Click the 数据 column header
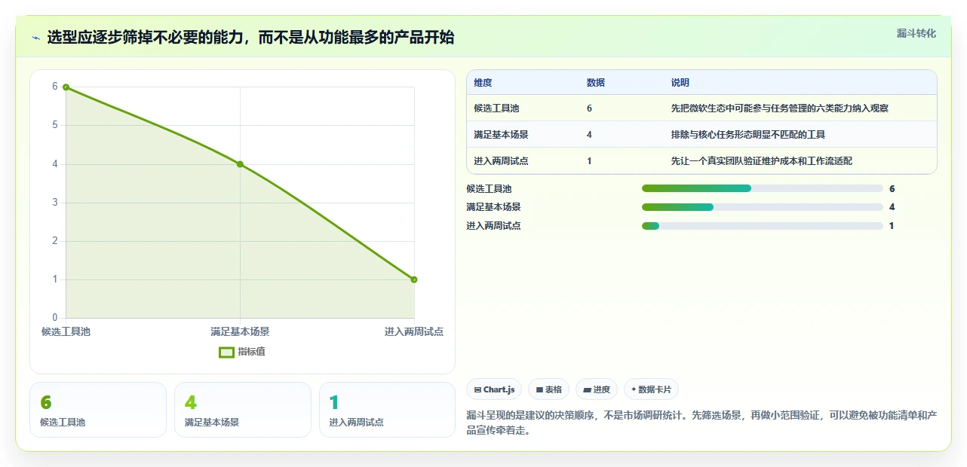 [x=595, y=83]
